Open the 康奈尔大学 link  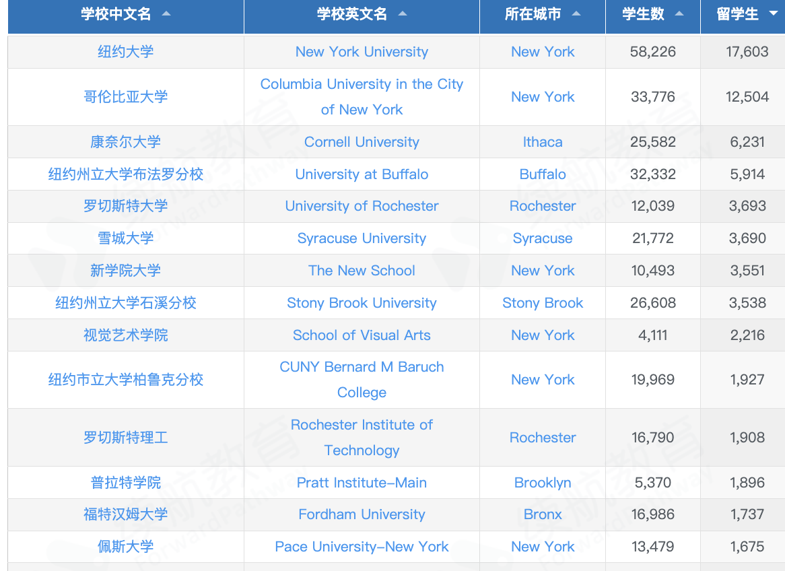tap(125, 142)
